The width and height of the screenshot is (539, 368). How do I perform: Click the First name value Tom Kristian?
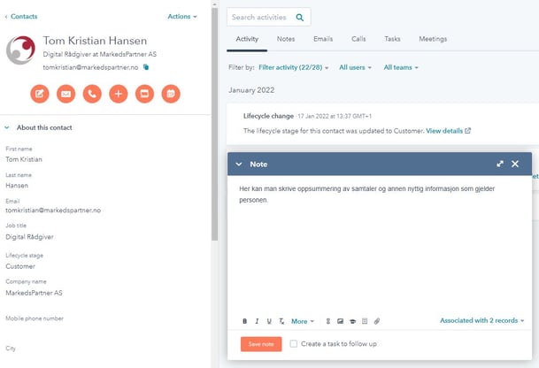[24, 159]
